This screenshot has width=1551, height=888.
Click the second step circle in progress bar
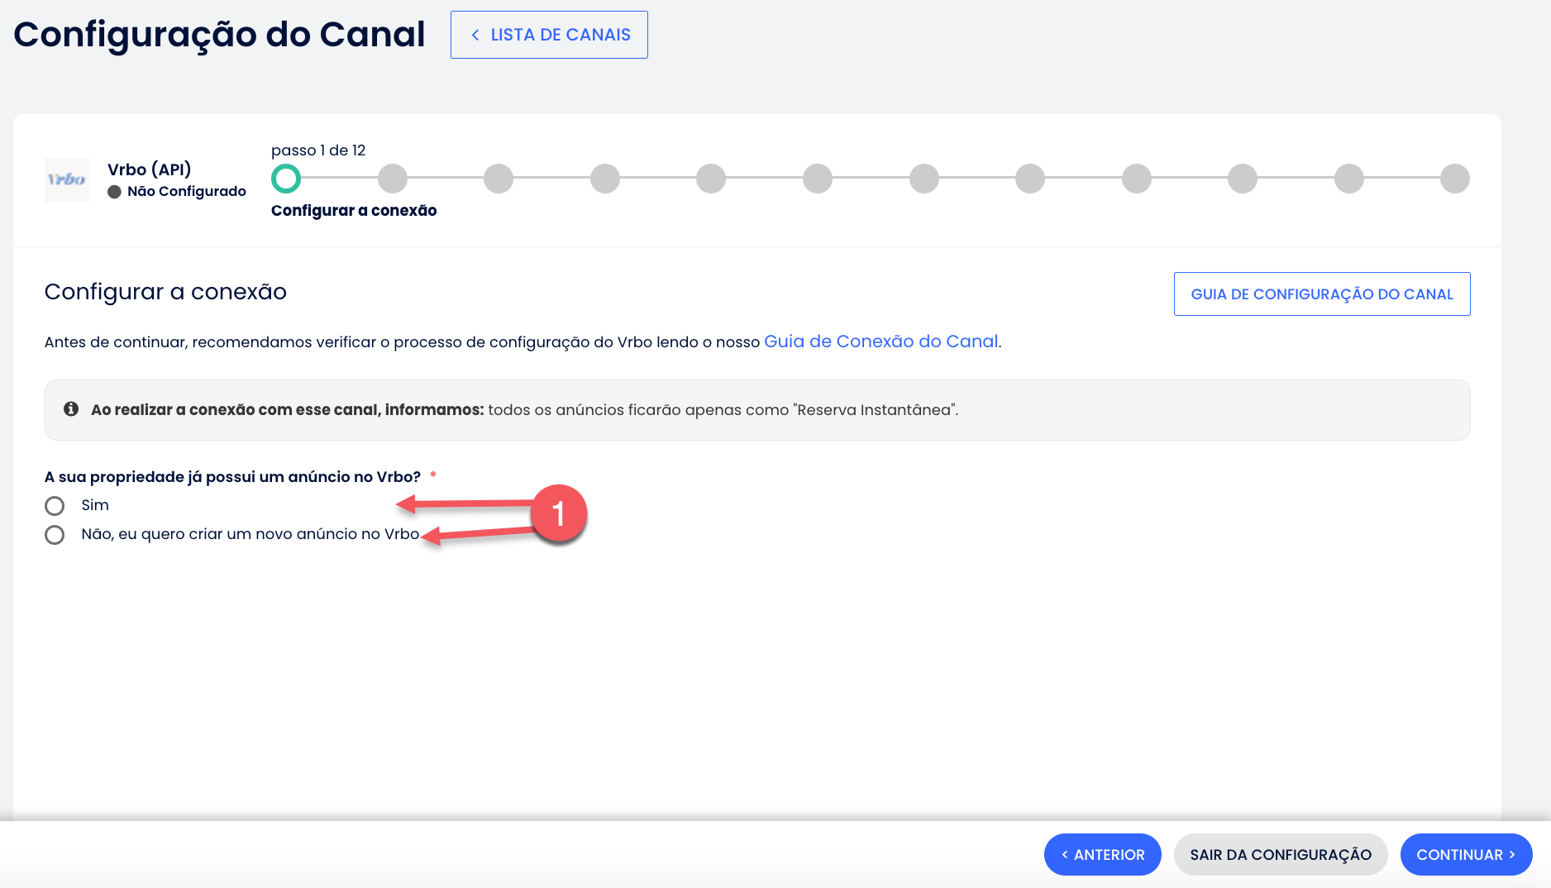coord(393,179)
